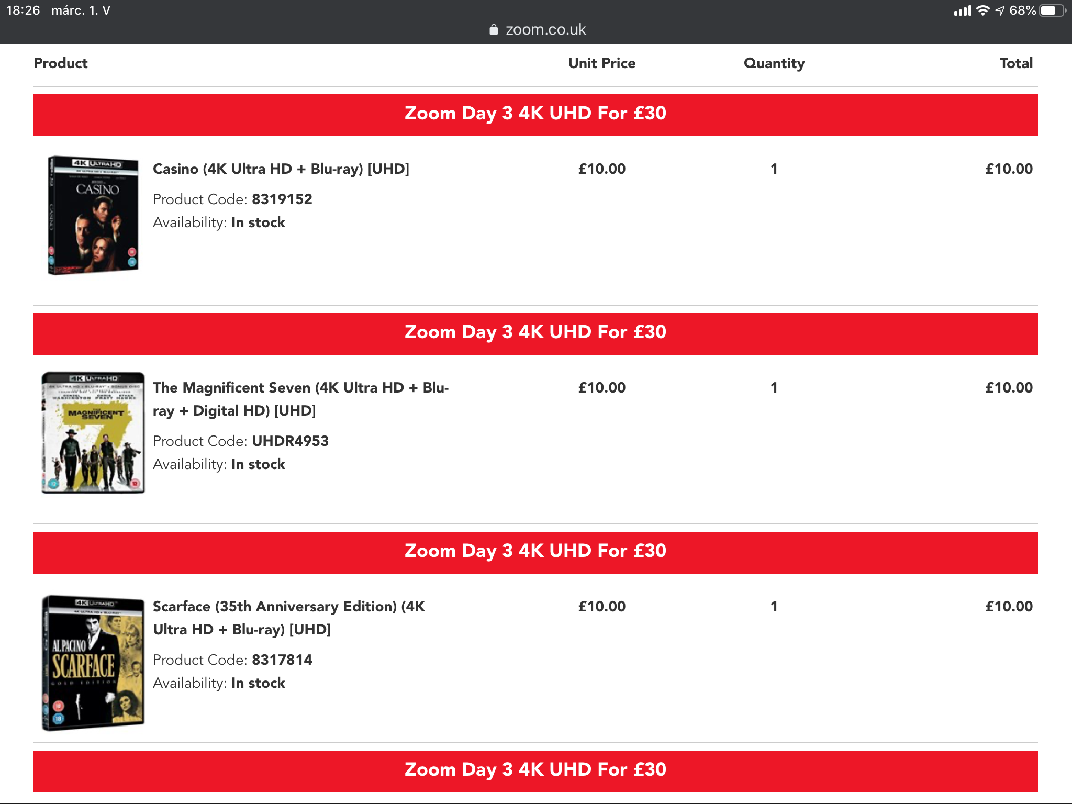
Task: Tap the first Zoom Day promo banner
Action: (536, 115)
